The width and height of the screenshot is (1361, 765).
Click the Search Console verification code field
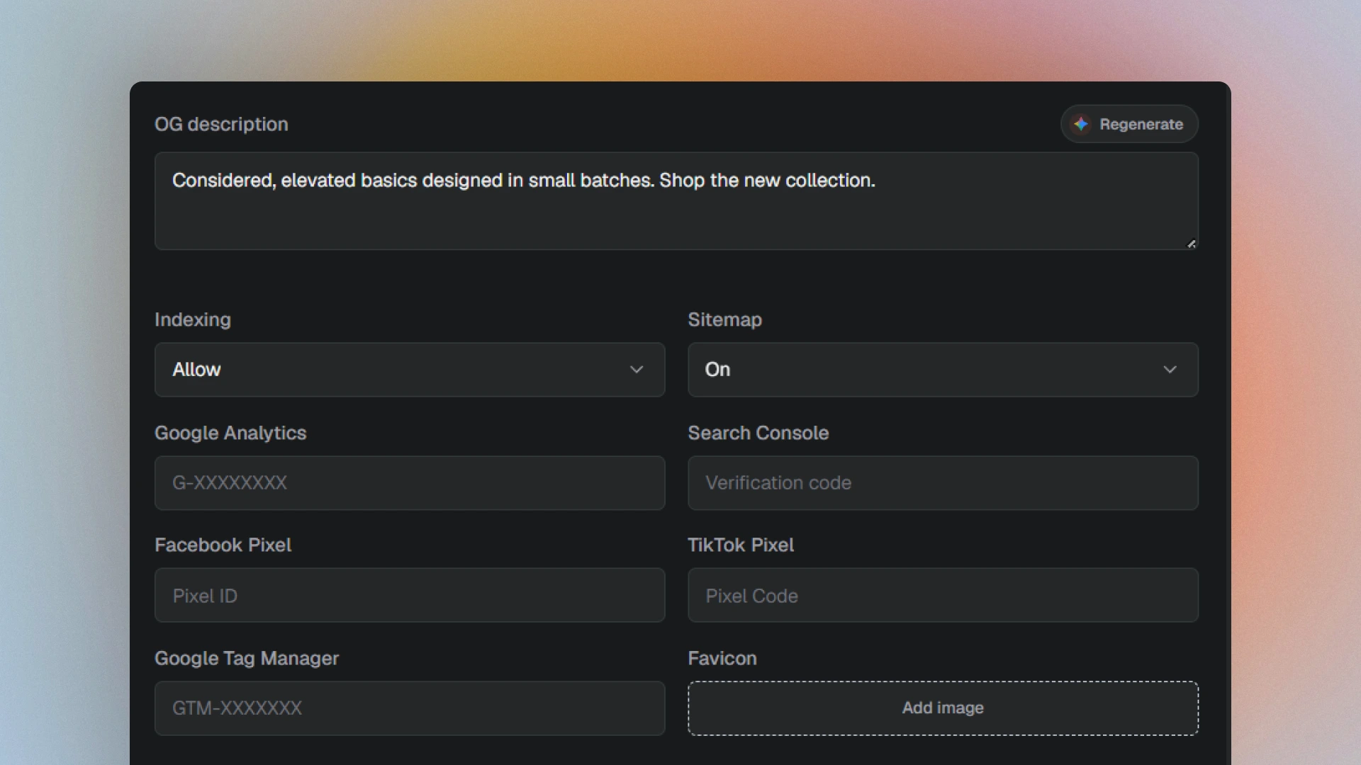point(943,483)
